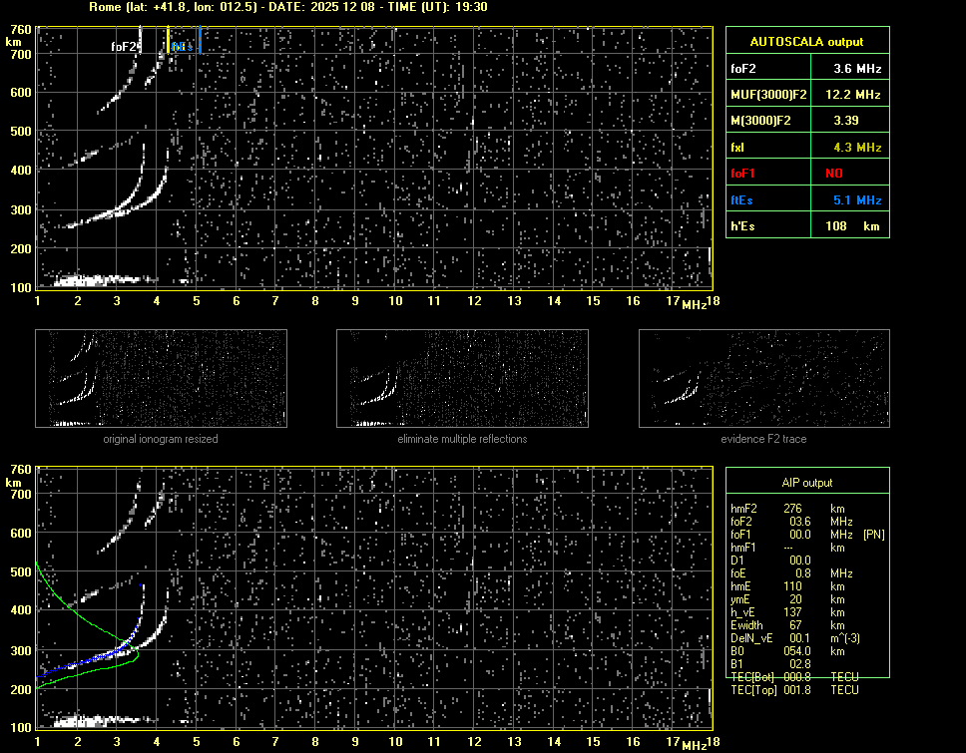Screen dimensions: 966x753
Task: Click the blue fitted trace on lower ionogram
Action: point(90,662)
